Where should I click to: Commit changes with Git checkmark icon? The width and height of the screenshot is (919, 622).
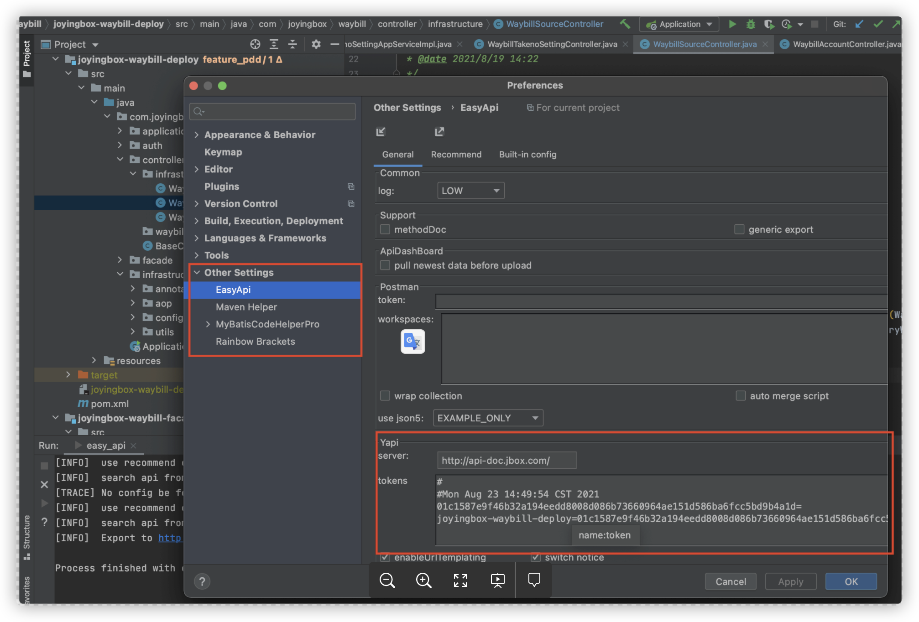click(x=878, y=24)
